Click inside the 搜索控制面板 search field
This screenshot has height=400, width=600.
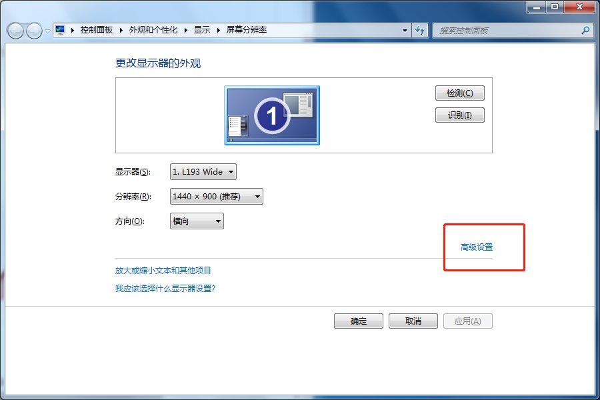point(507,31)
